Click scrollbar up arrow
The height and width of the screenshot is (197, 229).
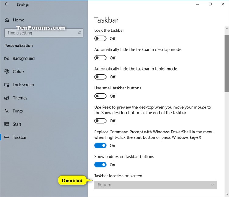pyautogui.click(x=227, y=29)
